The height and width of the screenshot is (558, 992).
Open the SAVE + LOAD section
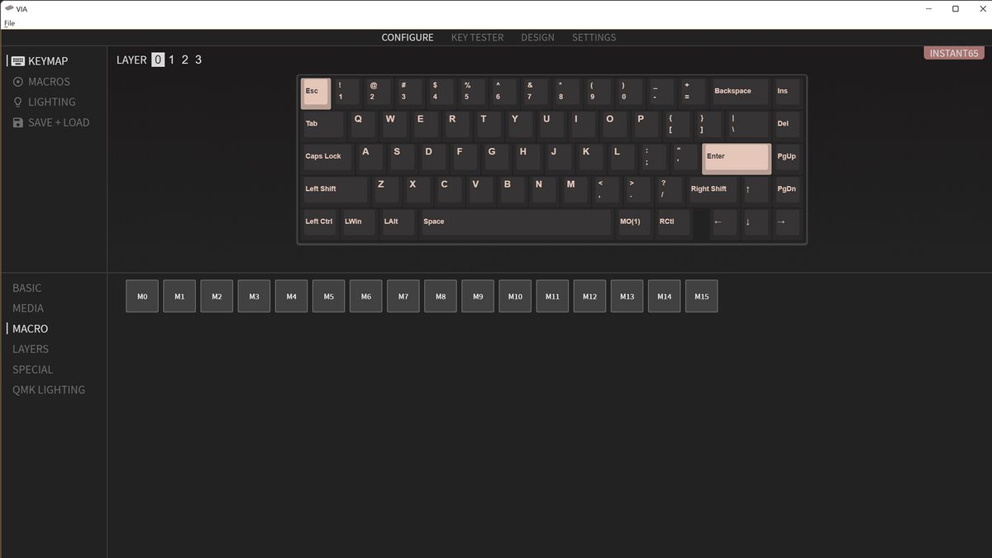click(51, 122)
